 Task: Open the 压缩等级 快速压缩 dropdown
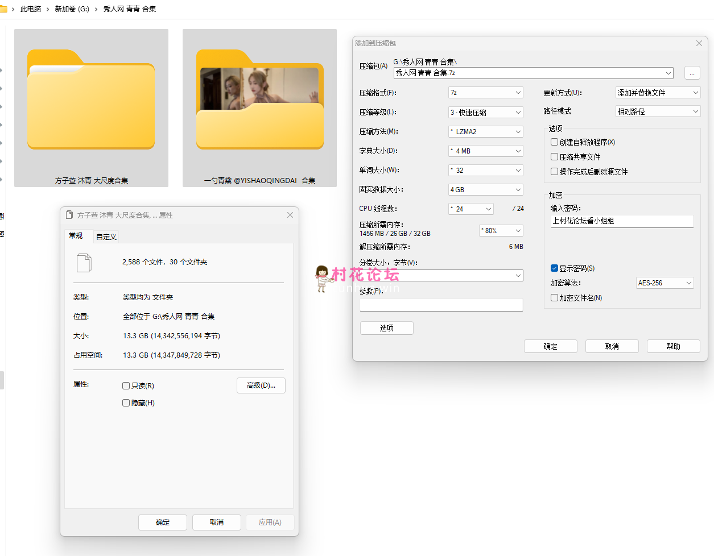click(486, 112)
